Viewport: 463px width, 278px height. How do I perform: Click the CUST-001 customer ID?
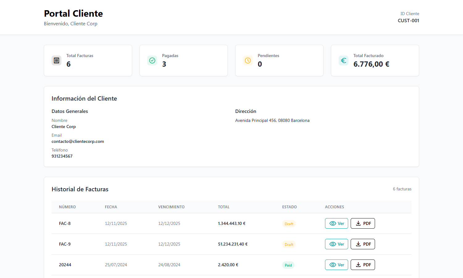(x=408, y=21)
